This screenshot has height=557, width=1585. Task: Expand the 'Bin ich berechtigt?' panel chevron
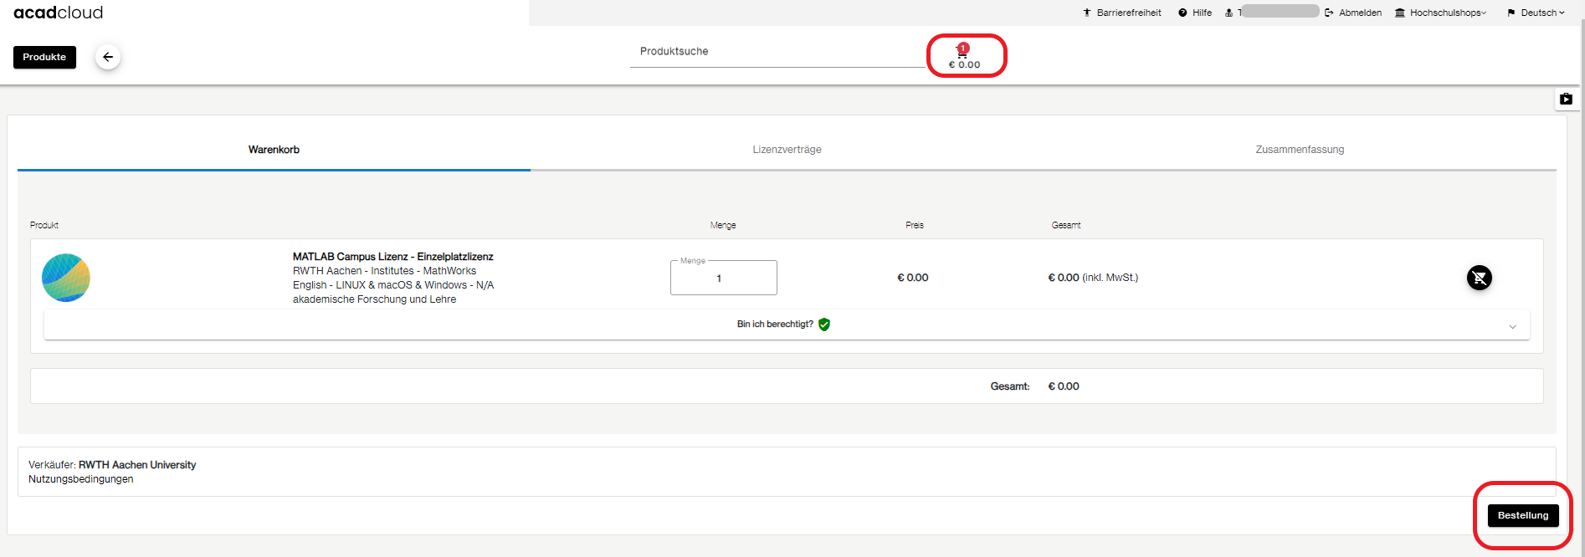pos(1512,326)
